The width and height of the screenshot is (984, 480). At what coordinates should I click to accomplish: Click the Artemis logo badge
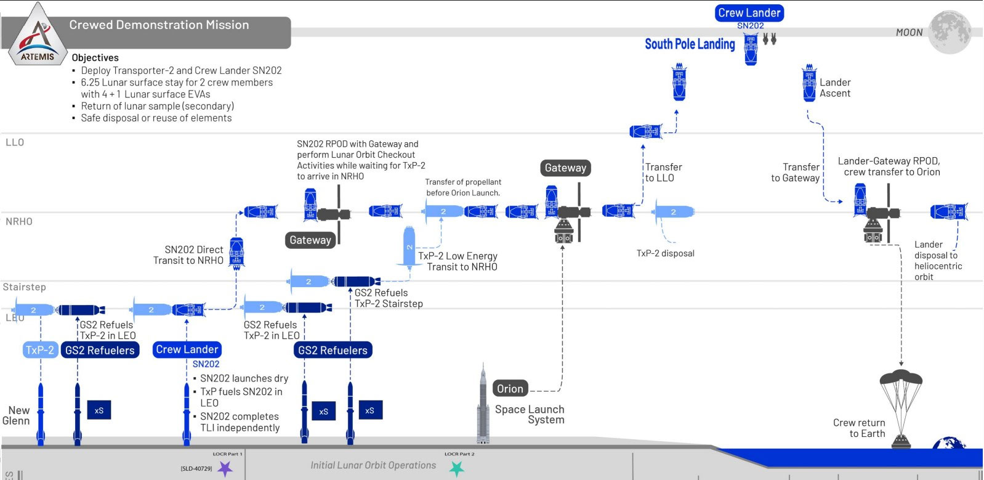tap(38, 37)
